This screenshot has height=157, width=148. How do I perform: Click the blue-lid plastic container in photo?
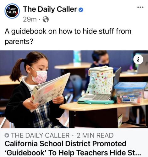point(130,93)
